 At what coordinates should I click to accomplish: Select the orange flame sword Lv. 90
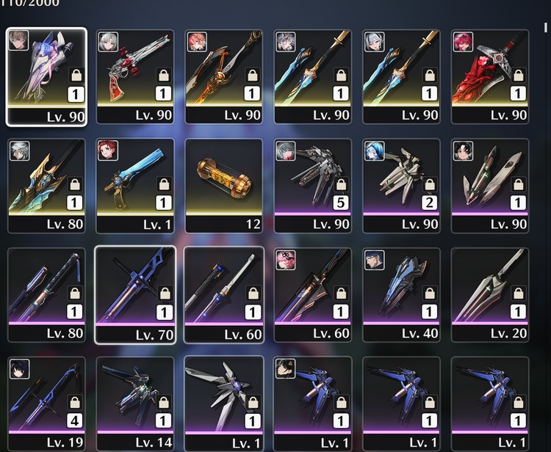pos(224,76)
